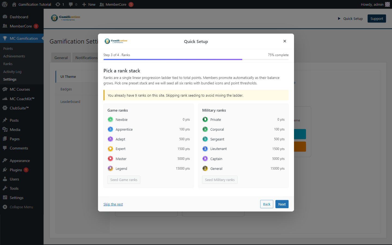The image size is (392, 245).
Task: Click the "75% complete" progress label
Action: (278, 55)
